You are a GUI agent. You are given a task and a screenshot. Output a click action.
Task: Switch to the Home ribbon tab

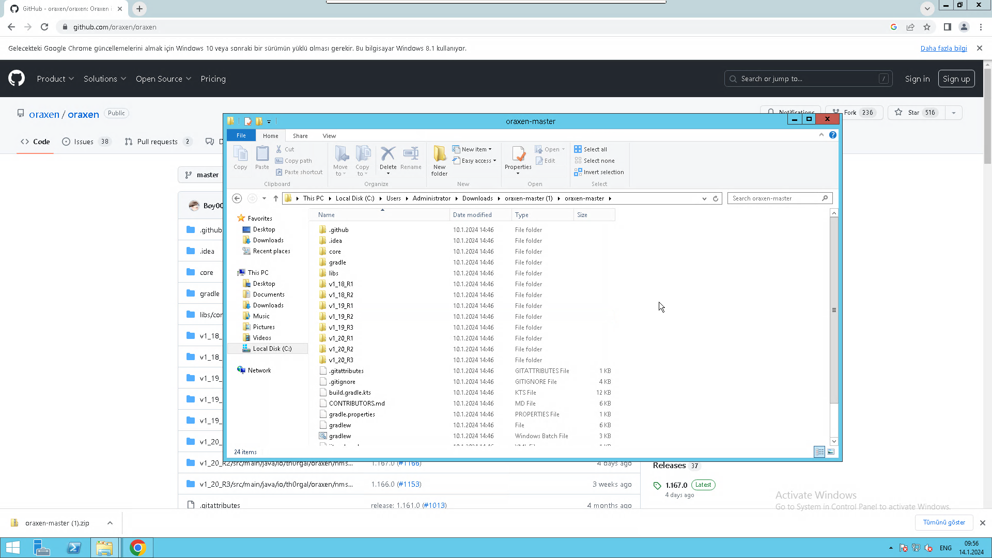tap(270, 136)
